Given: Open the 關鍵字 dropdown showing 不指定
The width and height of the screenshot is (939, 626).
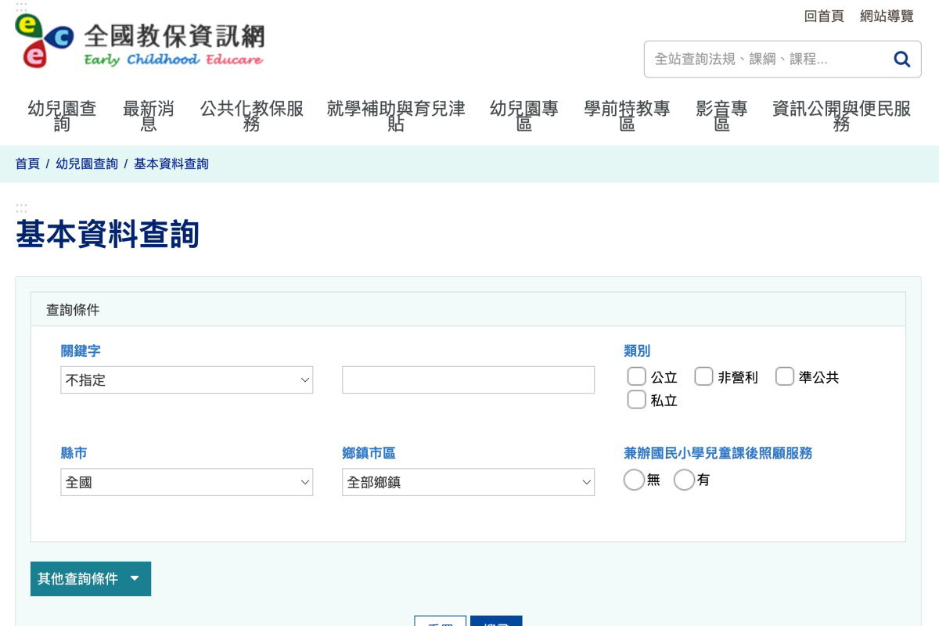Looking at the screenshot, I should click(x=186, y=380).
